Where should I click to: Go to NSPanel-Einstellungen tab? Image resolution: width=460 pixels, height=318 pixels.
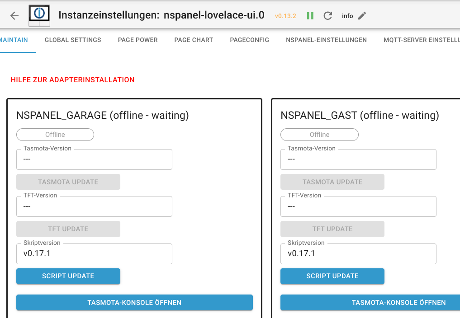(326, 40)
